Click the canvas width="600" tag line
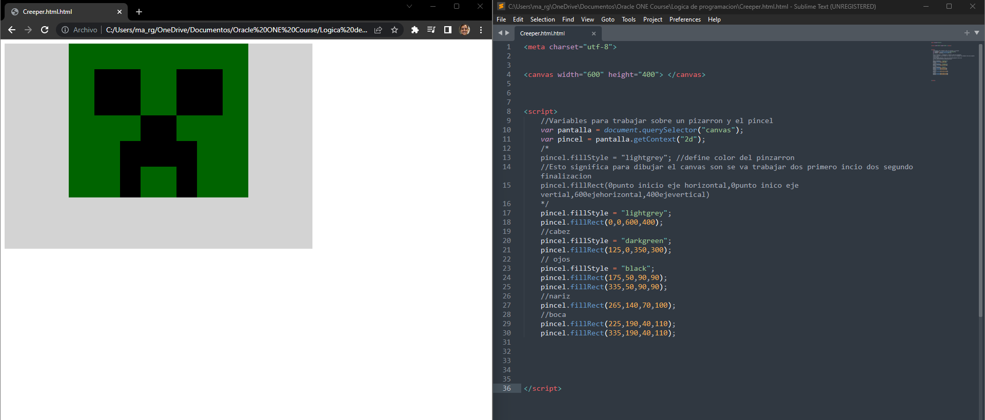Viewport: 985px width, 420px height. (x=615, y=74)
